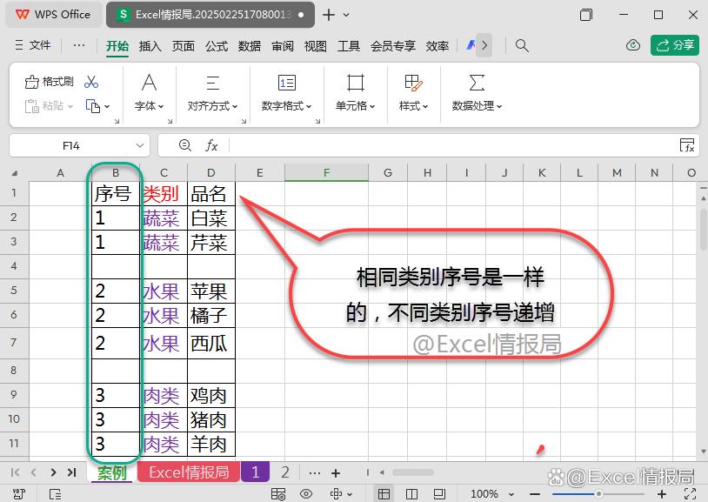Switch to the Excel情报局 sheet tab
708x502 pixels.
point(189,472)
